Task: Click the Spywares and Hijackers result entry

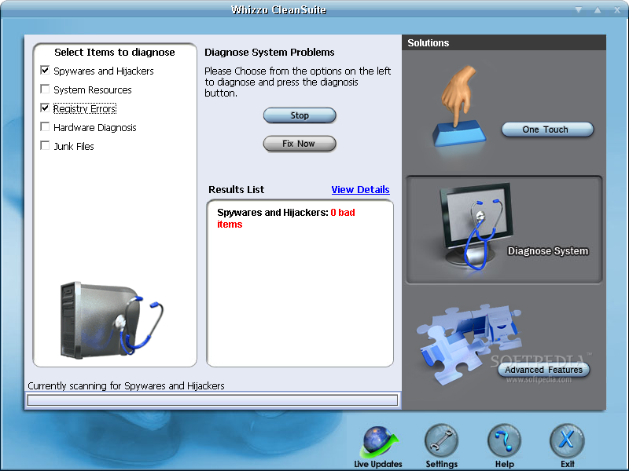Action: point(286,218)
